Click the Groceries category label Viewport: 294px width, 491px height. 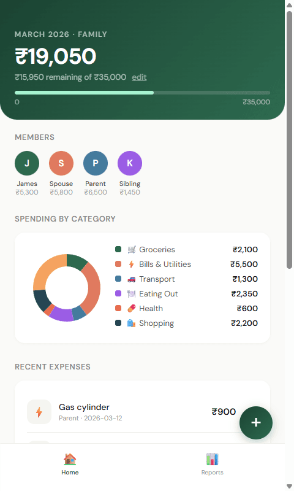[x=157, y=250]
